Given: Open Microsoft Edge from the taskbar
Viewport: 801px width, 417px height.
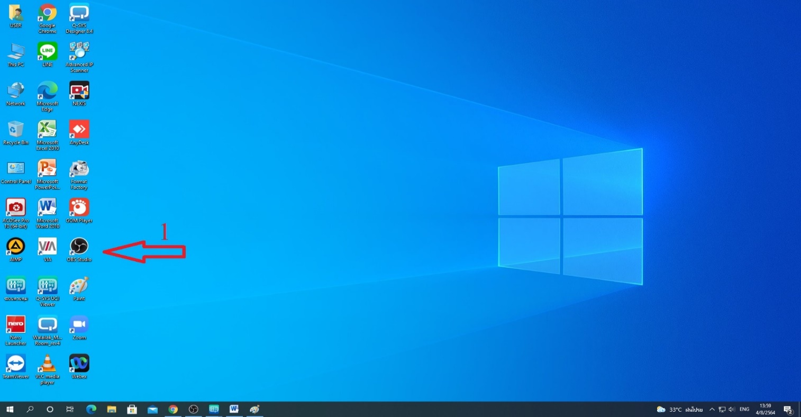Looking at the screenshot, I should [91, 409].
